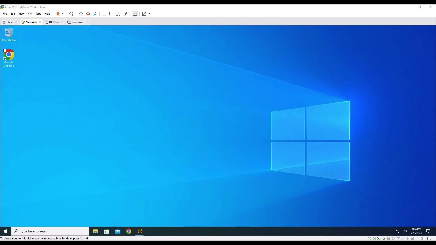Close the S1 Client tab
Viewport: 436px width, 245px height.
[x=62, y=22]
